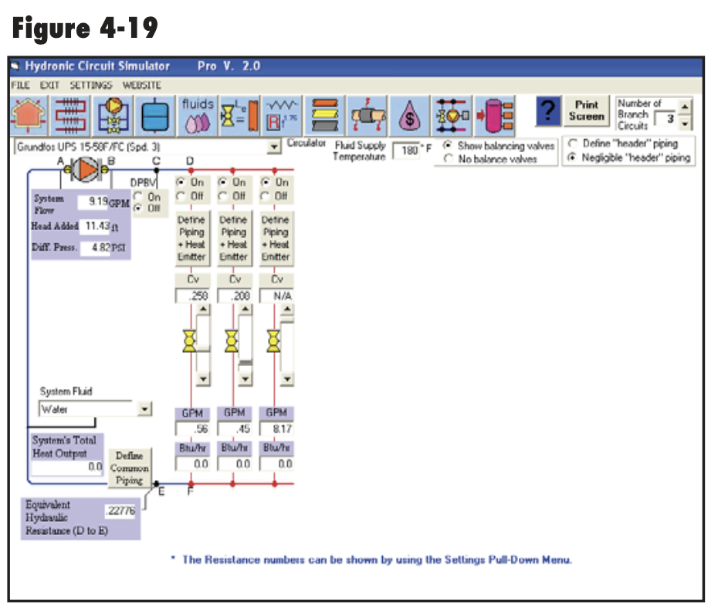Select the storage tank icon
Image resolution: width=718 pixels, height=610 pixels.
pyautogui.click(x=154, y=114)
